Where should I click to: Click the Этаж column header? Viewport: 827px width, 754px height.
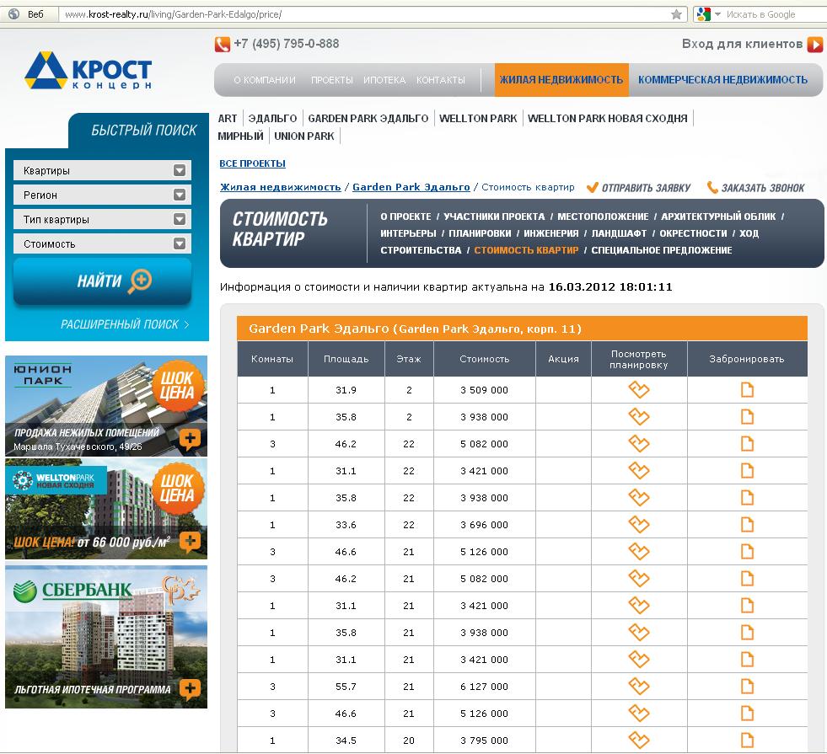pos(409,359)
